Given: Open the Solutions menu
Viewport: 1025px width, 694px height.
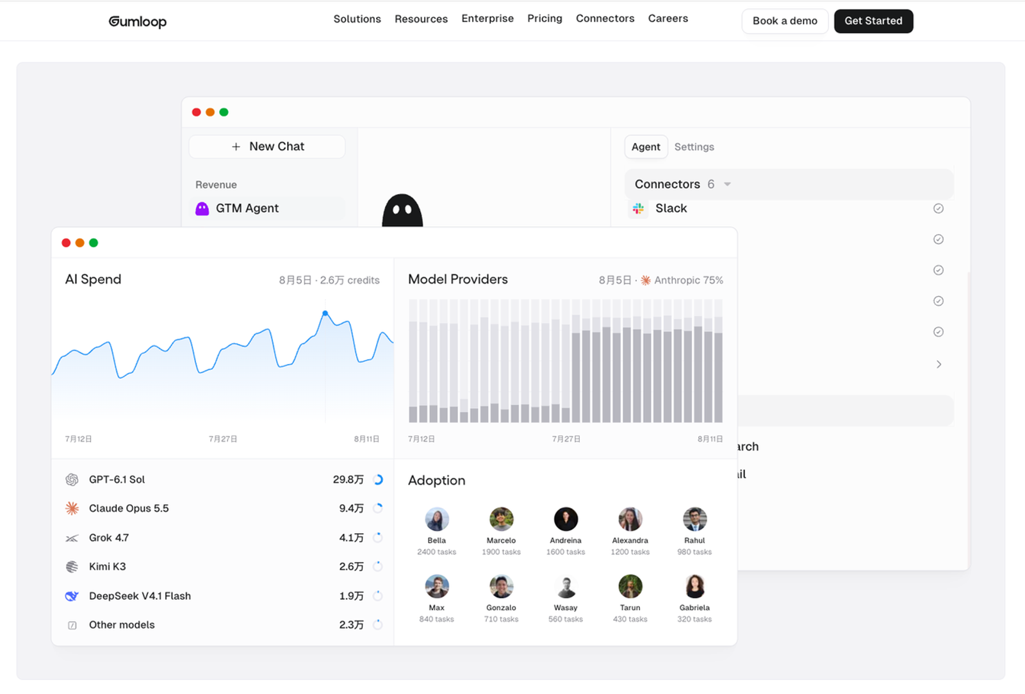Looking at the screenshot, I should pyautogui.click(x=357, y=19).
